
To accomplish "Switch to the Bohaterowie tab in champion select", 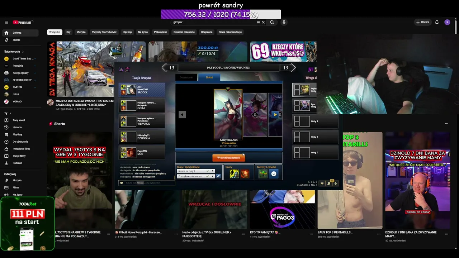I will 186,77.
